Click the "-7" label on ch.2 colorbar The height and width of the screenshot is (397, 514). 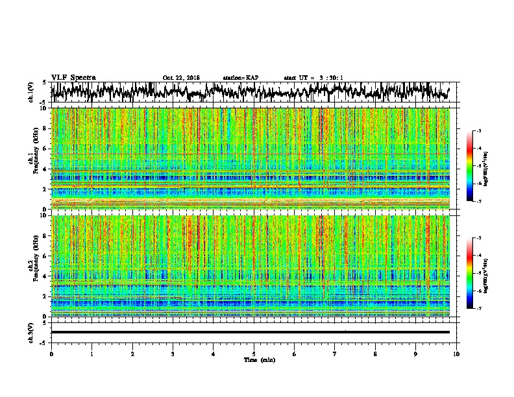tap(479, 309)
